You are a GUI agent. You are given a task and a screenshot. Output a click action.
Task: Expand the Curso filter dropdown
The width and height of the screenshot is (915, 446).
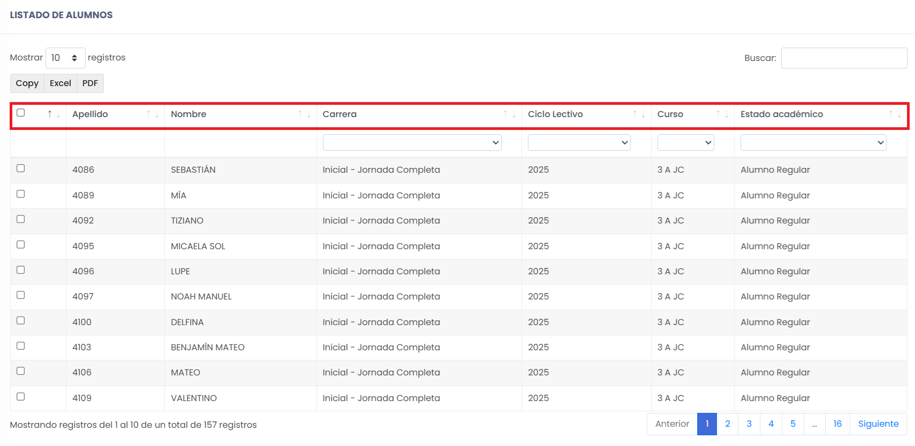(685, 143)
